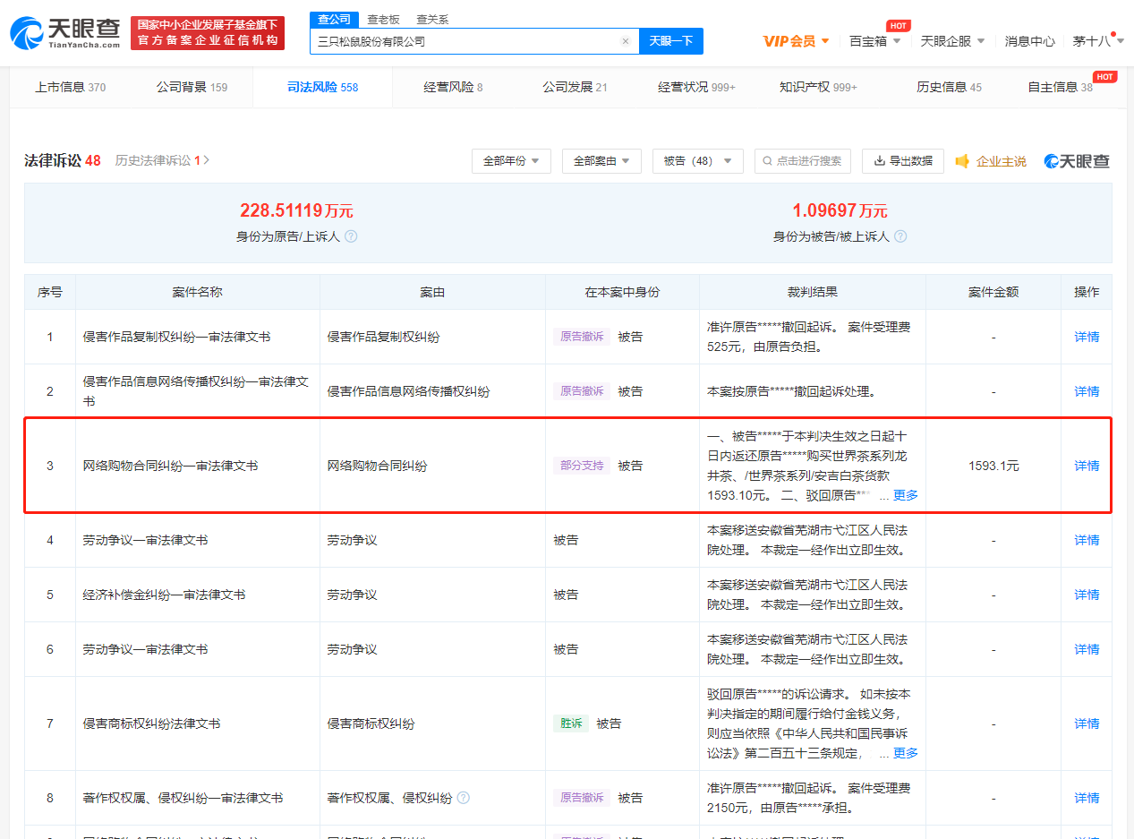Select the 司法风险 558 tab
Viewport: 1134px width, 839px height.
pos(322,87)
